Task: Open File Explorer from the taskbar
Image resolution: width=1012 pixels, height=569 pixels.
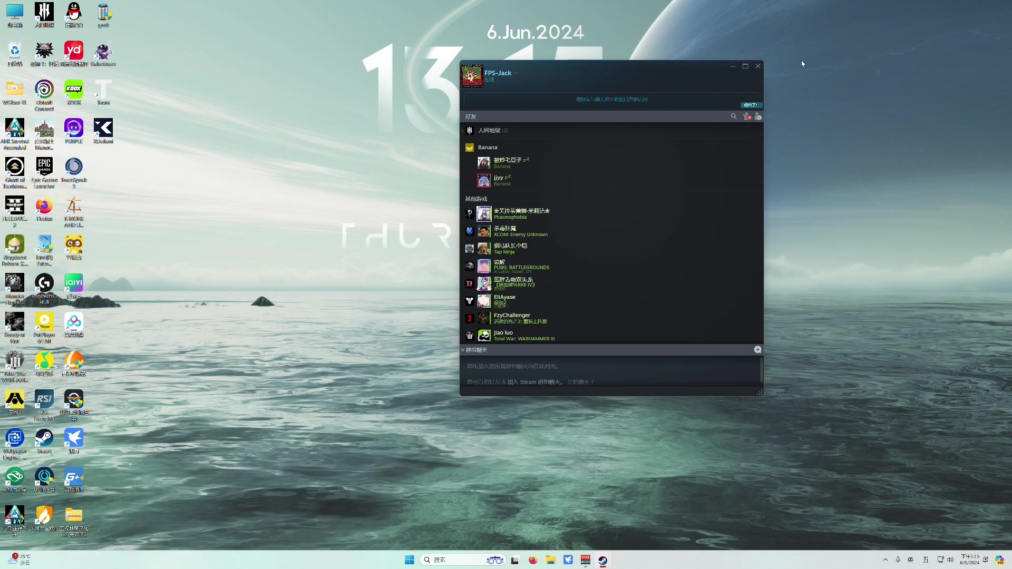Action: [550, 560]
